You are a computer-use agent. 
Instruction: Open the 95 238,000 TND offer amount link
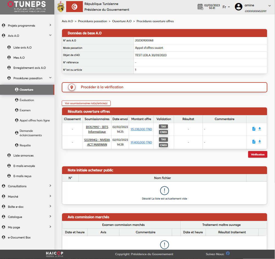(141, 129)
